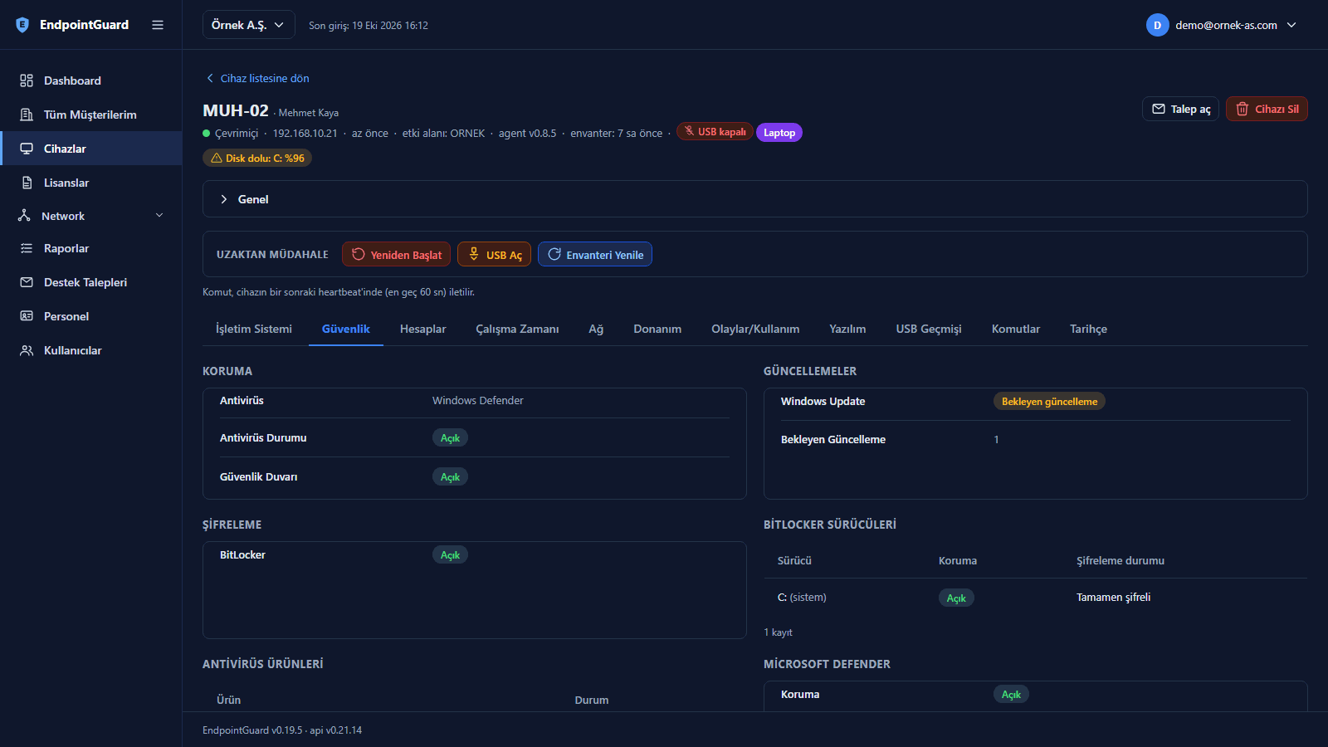Click Envanteri Yenile button
Viewport: 1328px width, 747px height.
pyautogui.click(x=595, y=254)
